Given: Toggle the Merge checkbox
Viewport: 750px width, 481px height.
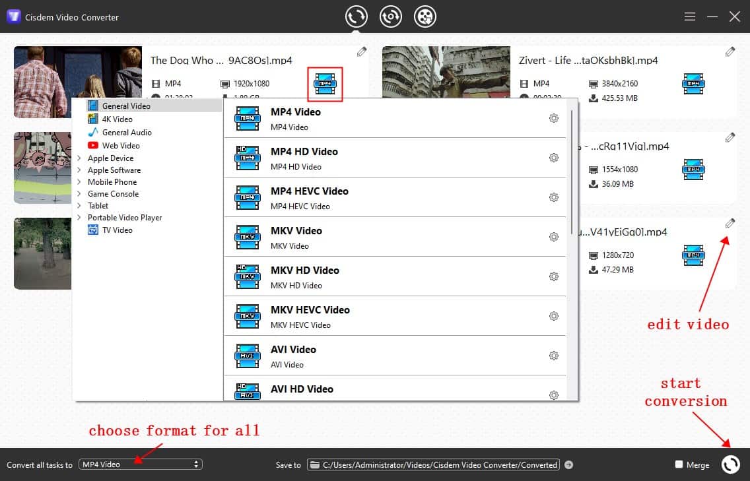Looking at the screenshot, I should click(x=679, y=465).
